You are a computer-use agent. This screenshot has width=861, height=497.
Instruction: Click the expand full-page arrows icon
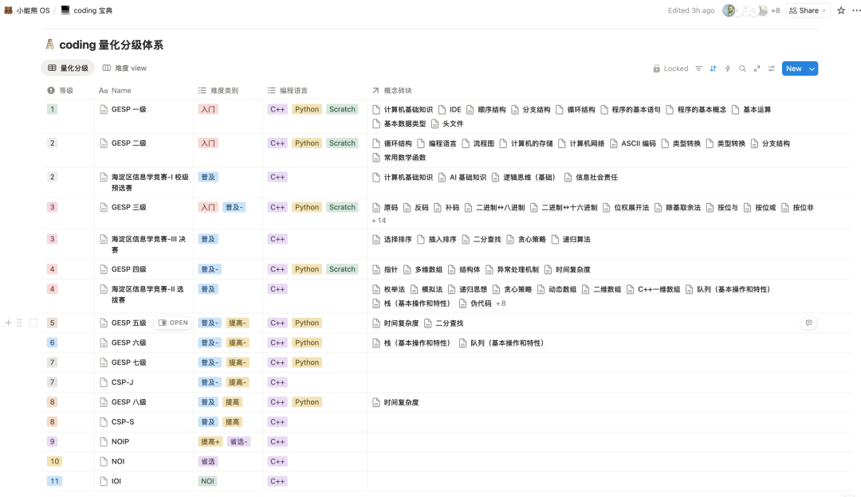click(757, 68)
